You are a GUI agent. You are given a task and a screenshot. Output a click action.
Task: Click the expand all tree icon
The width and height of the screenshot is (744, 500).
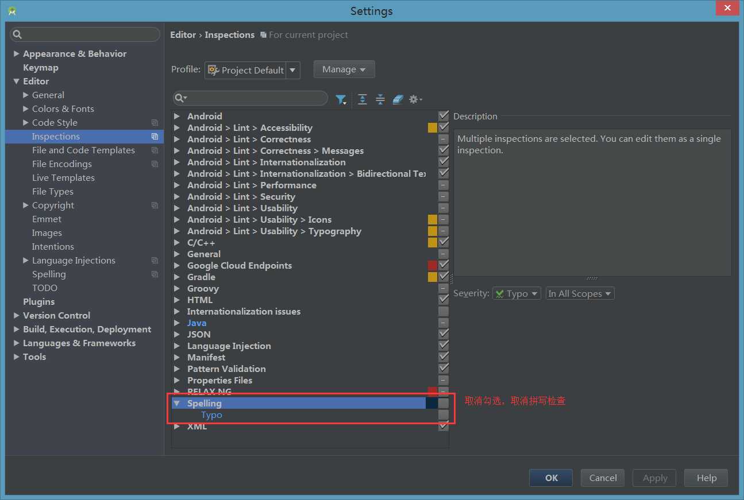tap(362, 99)
